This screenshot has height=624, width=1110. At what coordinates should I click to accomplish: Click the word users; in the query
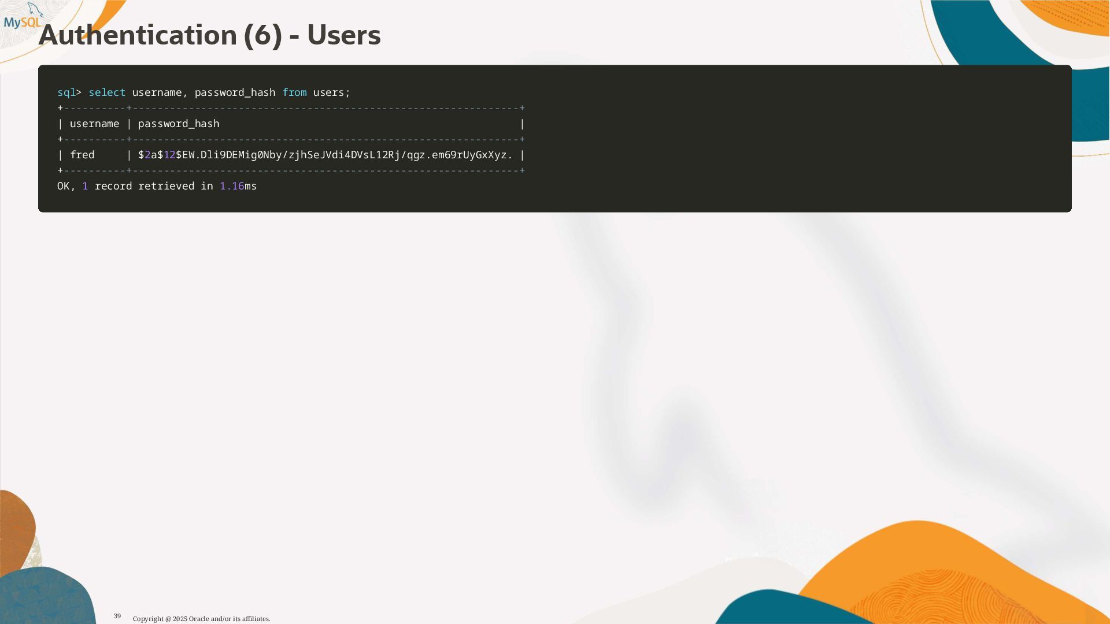pyautogui.click(x=332, y=92)
